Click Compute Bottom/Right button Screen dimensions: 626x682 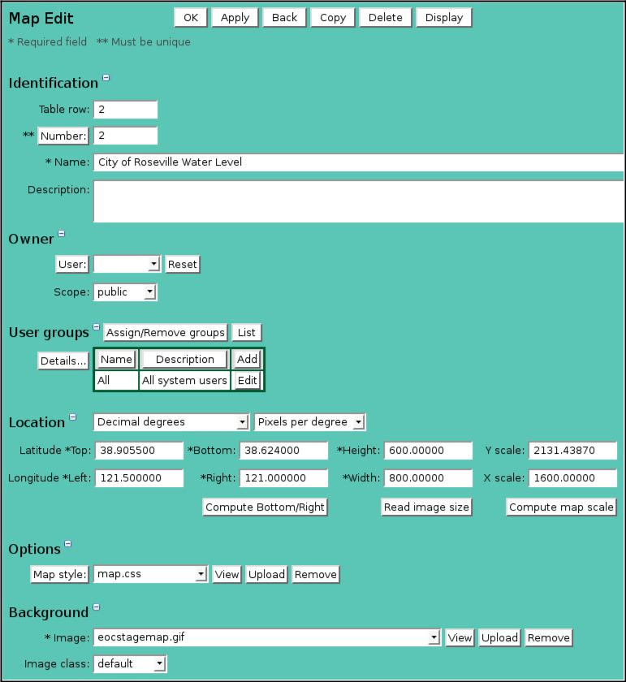265,507
